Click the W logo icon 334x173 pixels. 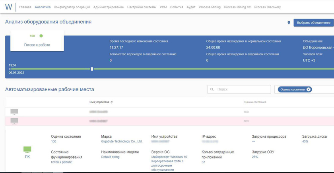point(8,7)
